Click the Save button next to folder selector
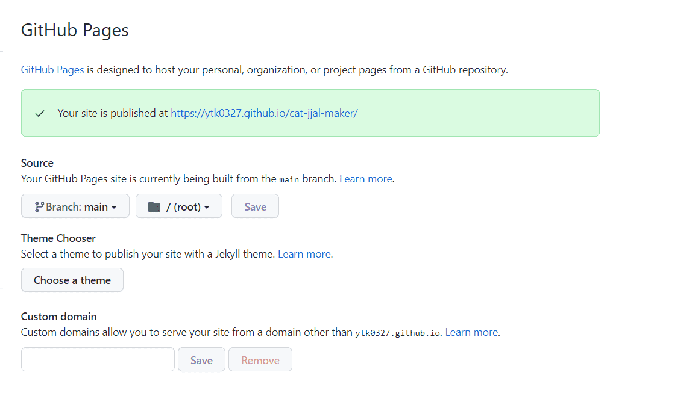The height and width of the screenshot is (393, 695). tap(256, 206)
